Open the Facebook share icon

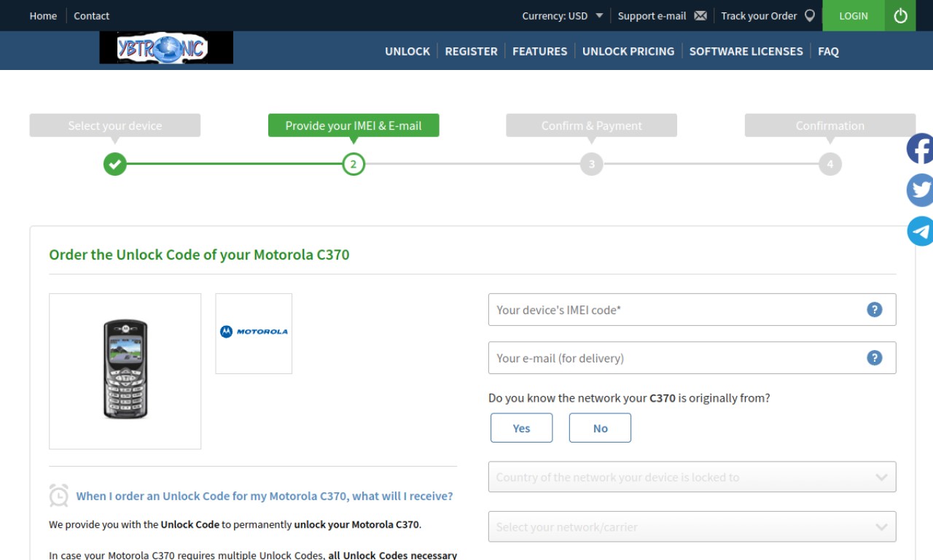pyautogui.click(x=920, y=149)
